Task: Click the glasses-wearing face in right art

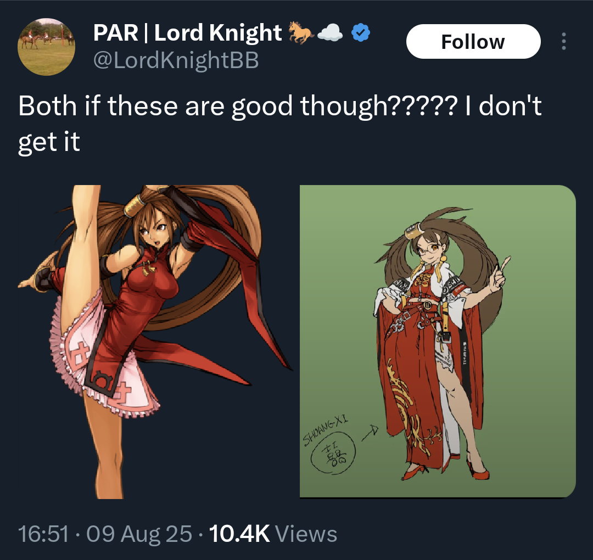Action: tap(429, 250)
